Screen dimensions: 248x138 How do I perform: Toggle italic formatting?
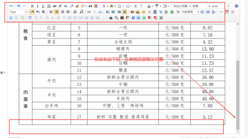[x=37, y=6]
